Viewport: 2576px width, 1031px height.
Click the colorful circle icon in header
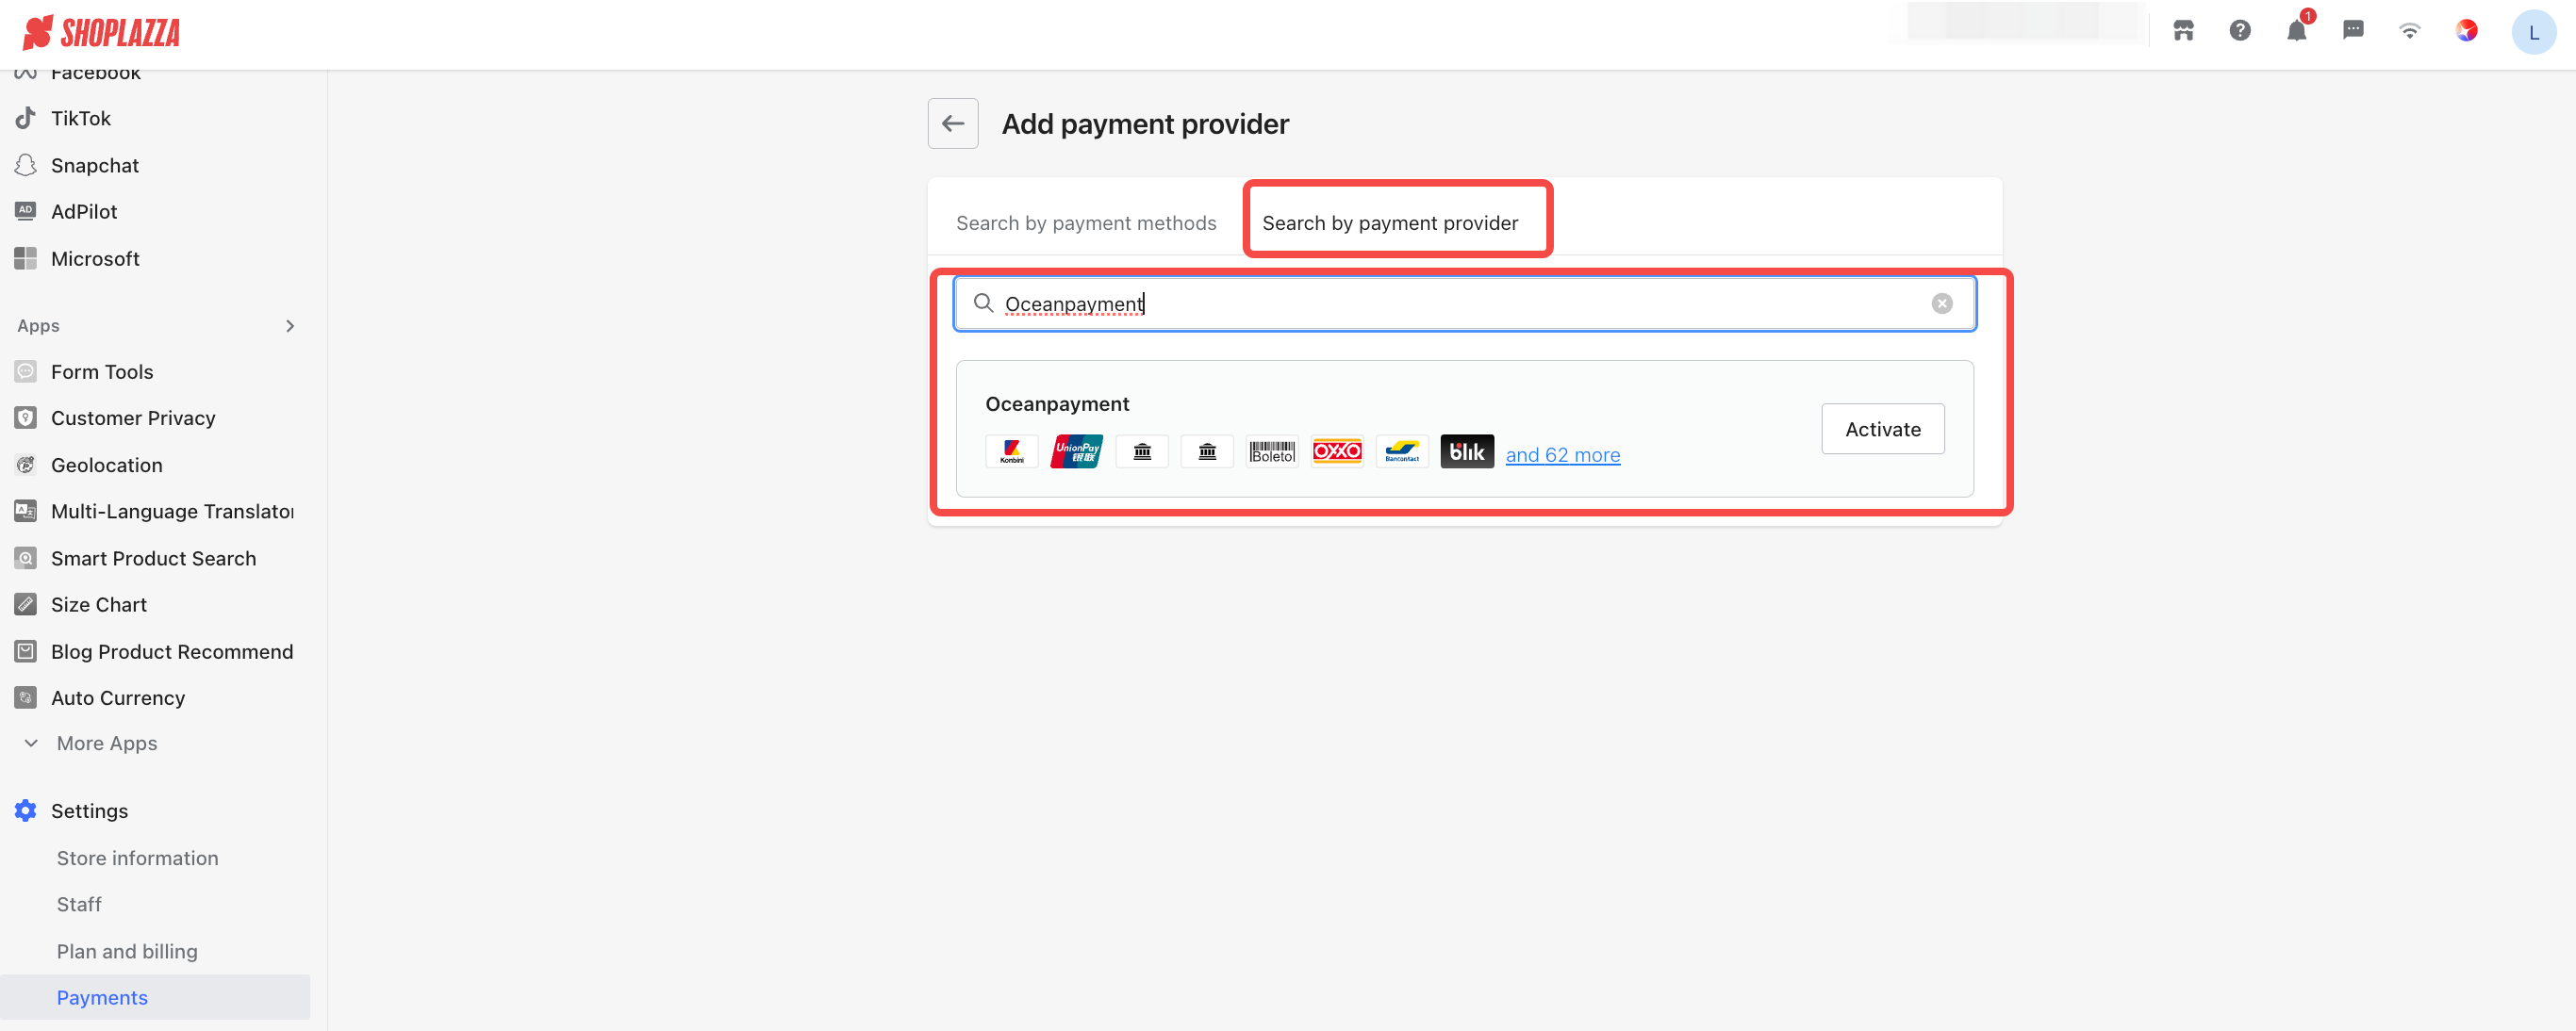(2467, 31)
